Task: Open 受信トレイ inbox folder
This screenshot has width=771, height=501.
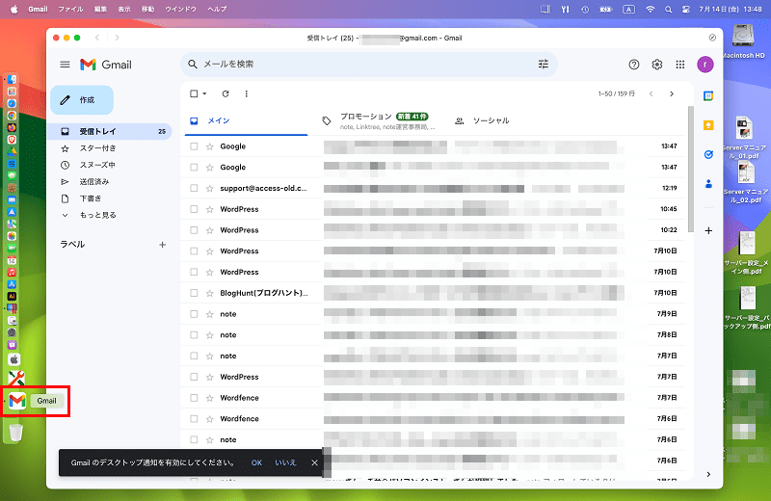Action: click(110, 131)
